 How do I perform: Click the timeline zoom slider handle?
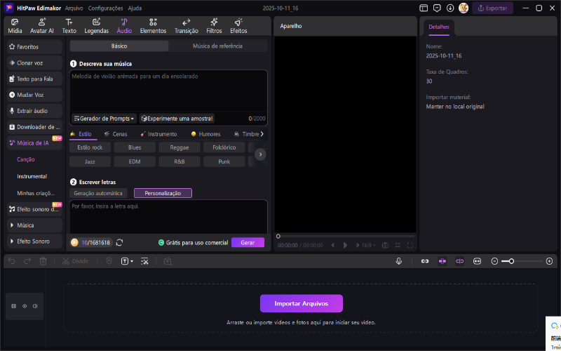point(512,261)
